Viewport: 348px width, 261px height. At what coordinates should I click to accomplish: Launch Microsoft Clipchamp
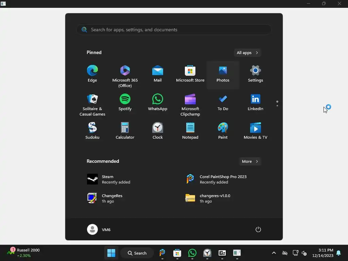[190, 105]
